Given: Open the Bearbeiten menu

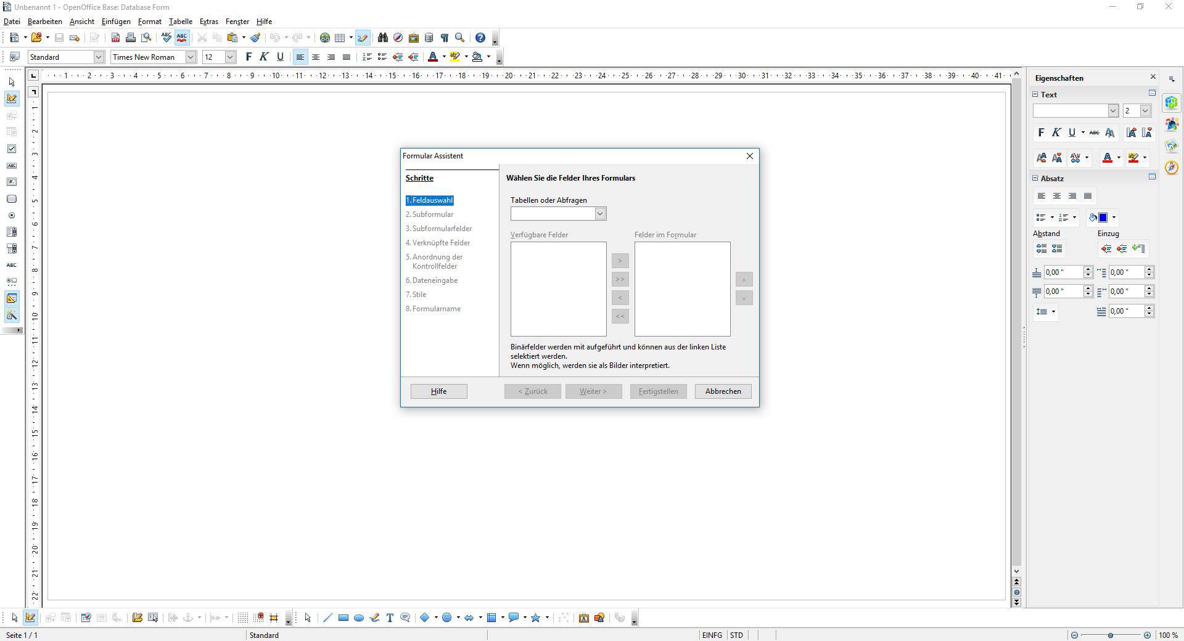Looking at the screenshot, I should pos(44,21).
